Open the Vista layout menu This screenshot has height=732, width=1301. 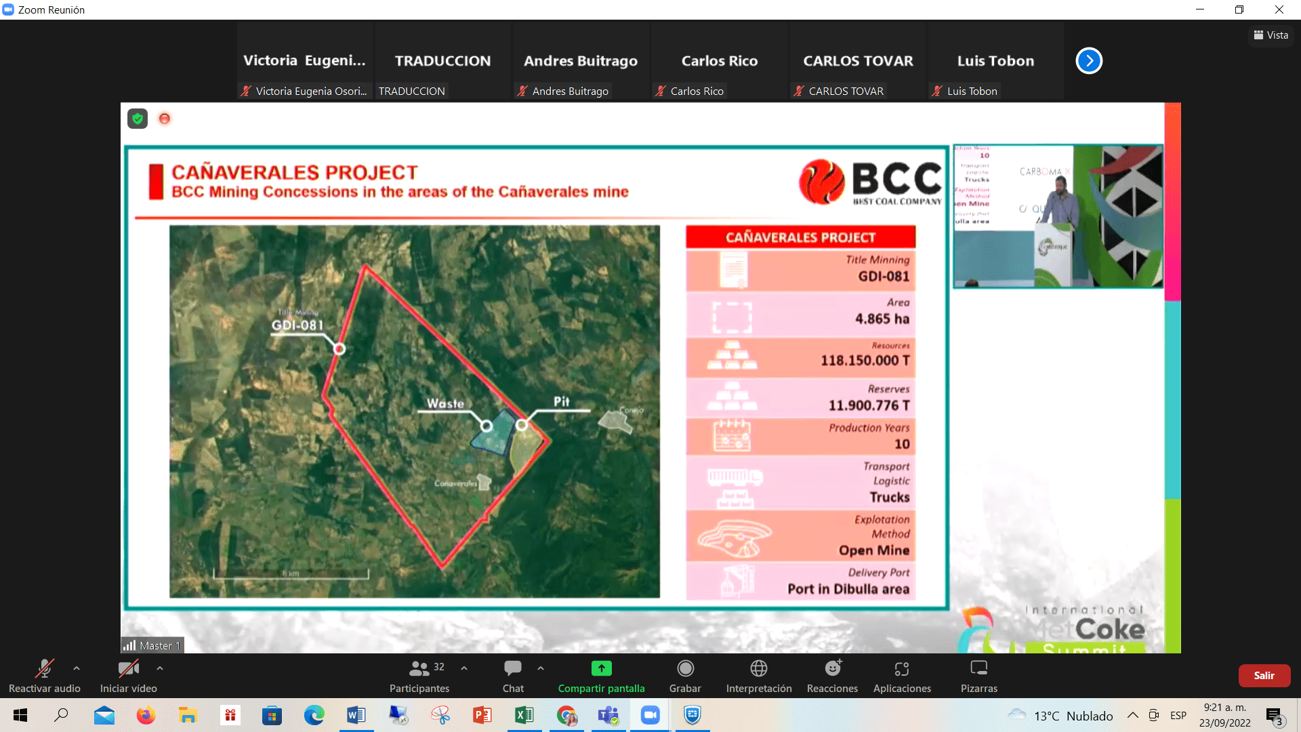(x=1271, y=35)
